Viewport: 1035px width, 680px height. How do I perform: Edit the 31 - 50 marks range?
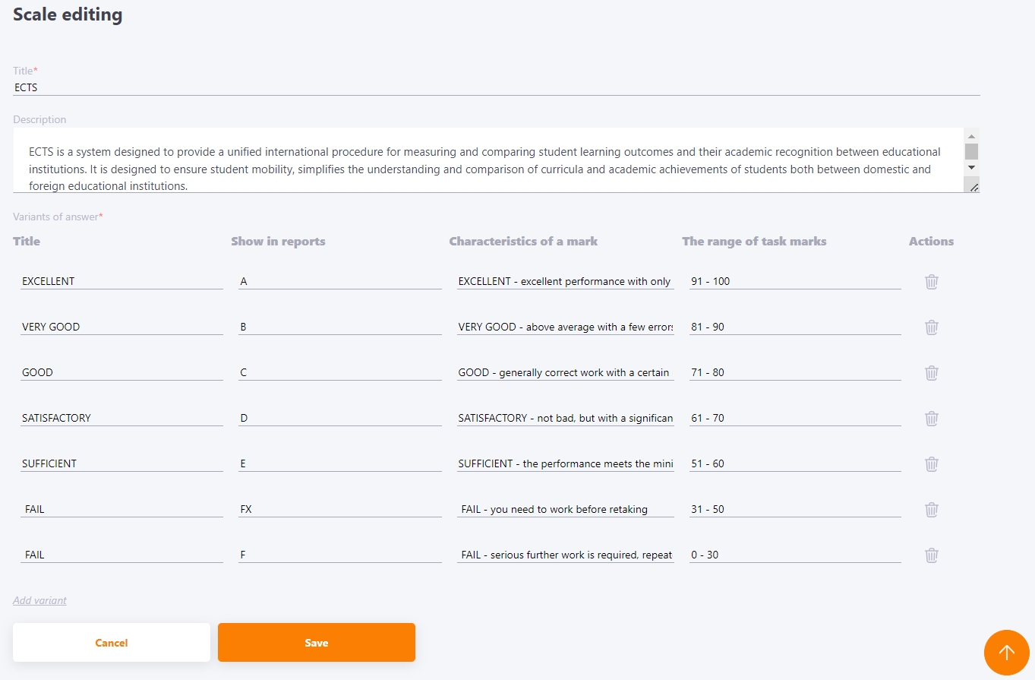click(795, 509)
